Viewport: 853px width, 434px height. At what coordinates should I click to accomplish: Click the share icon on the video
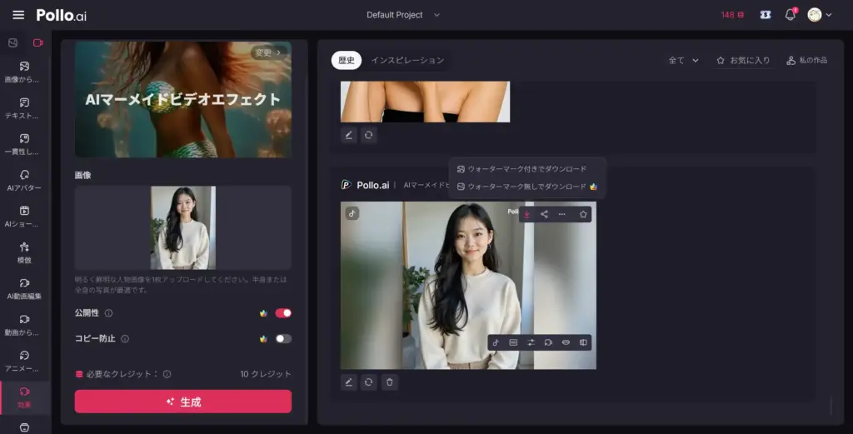(544, 214)
